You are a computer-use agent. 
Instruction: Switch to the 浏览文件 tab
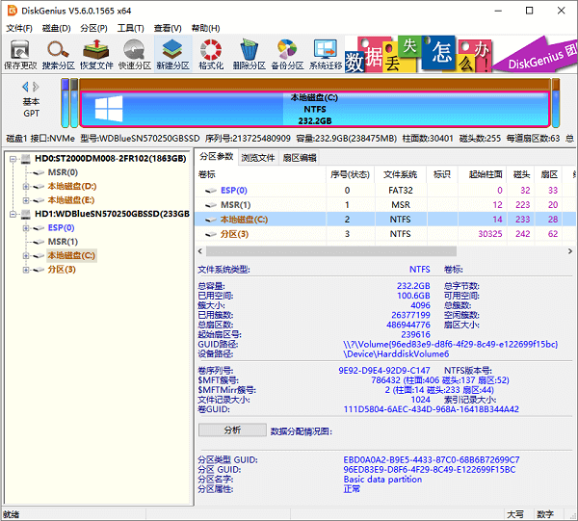point(258,157)
